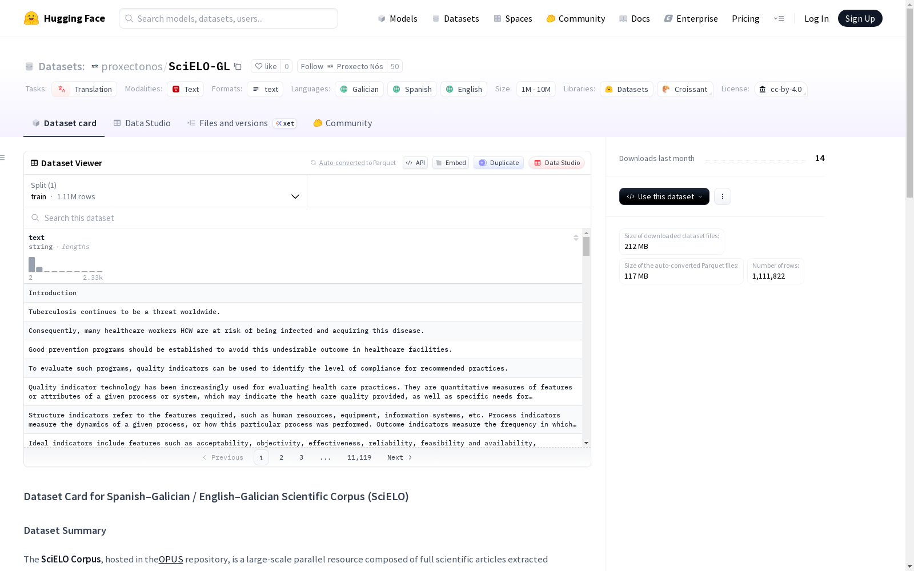Screen dimensions: 914x571
Task: Open Files and versions tab
Action: point(242,123)
